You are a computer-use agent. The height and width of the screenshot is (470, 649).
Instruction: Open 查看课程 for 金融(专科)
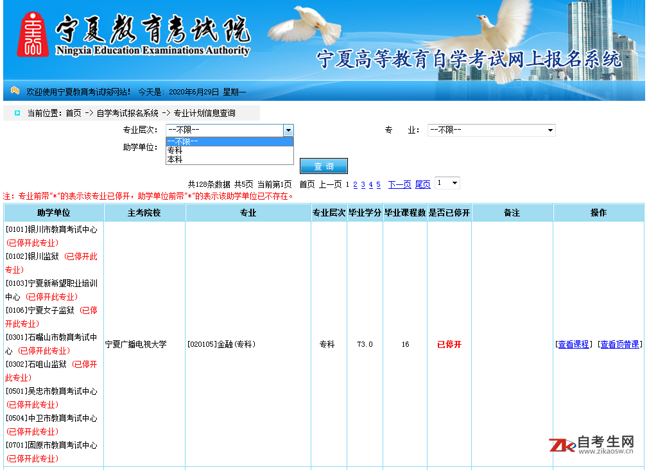coord(573,345)
